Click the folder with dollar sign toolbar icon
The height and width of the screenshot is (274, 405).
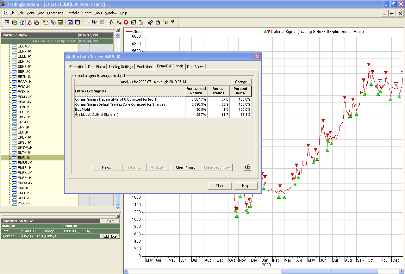point(53,22)
